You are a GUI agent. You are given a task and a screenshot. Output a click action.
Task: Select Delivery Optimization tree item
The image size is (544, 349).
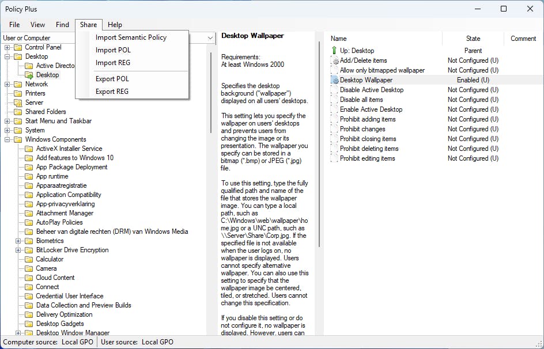point(64,314)
